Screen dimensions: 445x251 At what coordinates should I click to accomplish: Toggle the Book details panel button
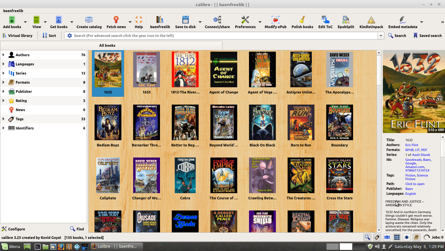point(417,238)
